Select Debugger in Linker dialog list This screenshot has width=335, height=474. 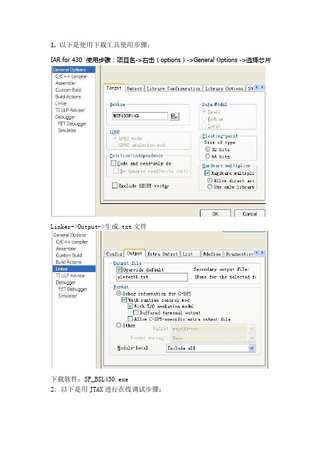click(66, 282)
